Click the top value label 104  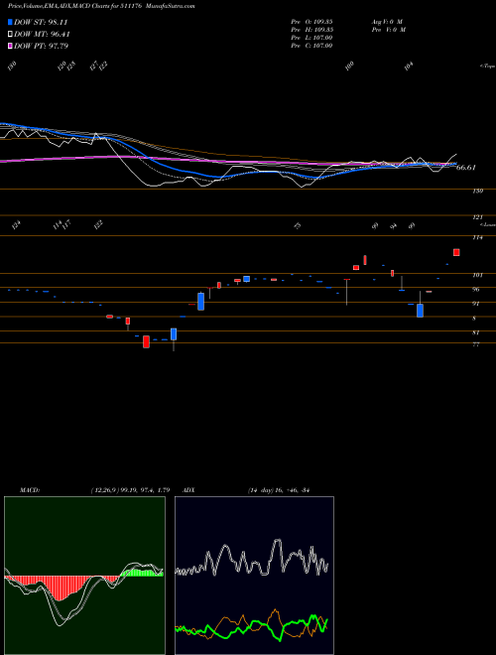click(409, 65)
